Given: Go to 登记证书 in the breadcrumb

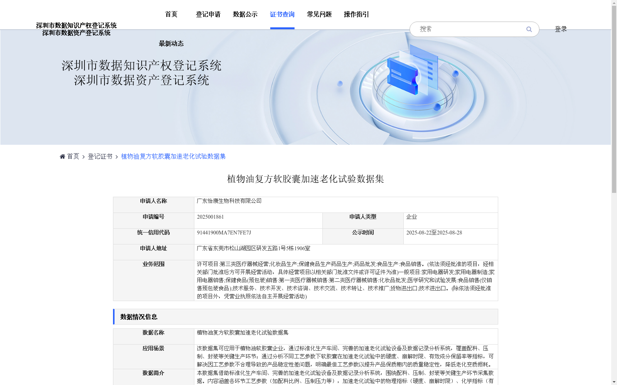Looking at the screenshot, I should click(x=100, y=156).
